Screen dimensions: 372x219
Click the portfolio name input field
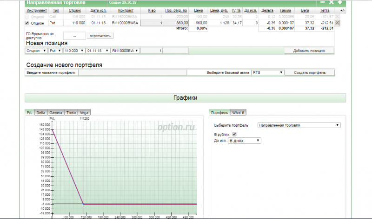pyautogui.click(x=133, y=73)
